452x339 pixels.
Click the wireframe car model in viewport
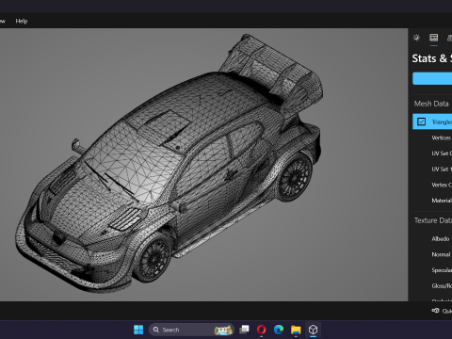pos(169,163)
